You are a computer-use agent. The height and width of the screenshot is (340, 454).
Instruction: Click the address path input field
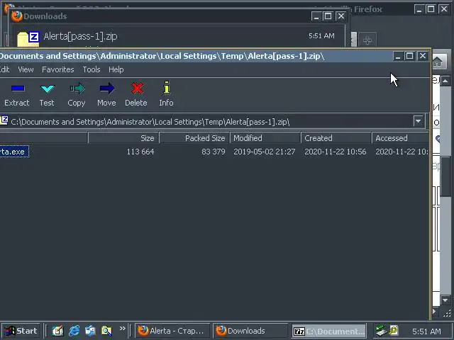click(211, 121)
